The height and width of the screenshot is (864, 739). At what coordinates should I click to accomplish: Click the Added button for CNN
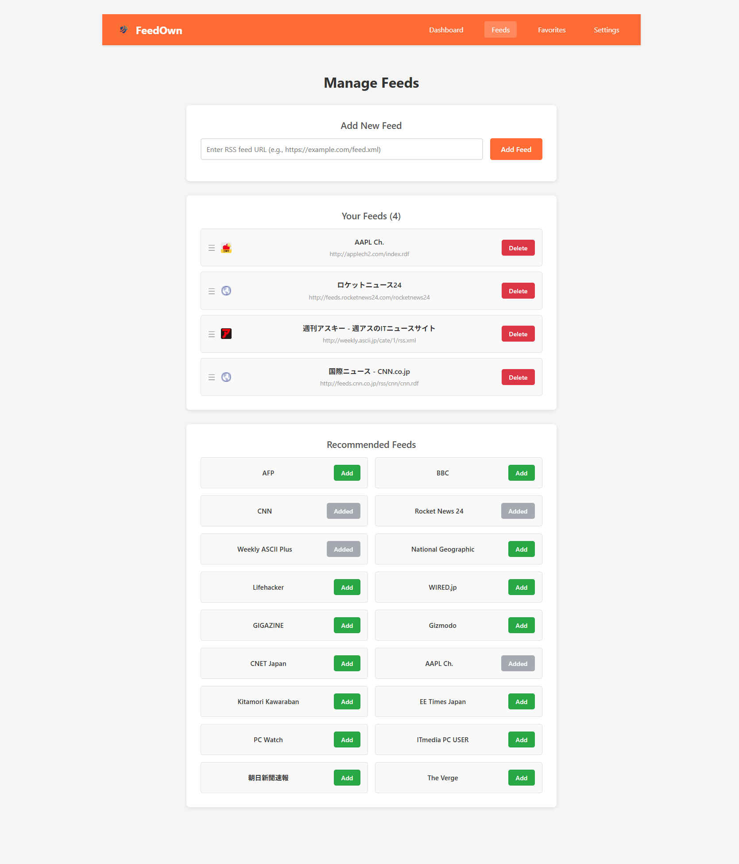pos(343,511)
